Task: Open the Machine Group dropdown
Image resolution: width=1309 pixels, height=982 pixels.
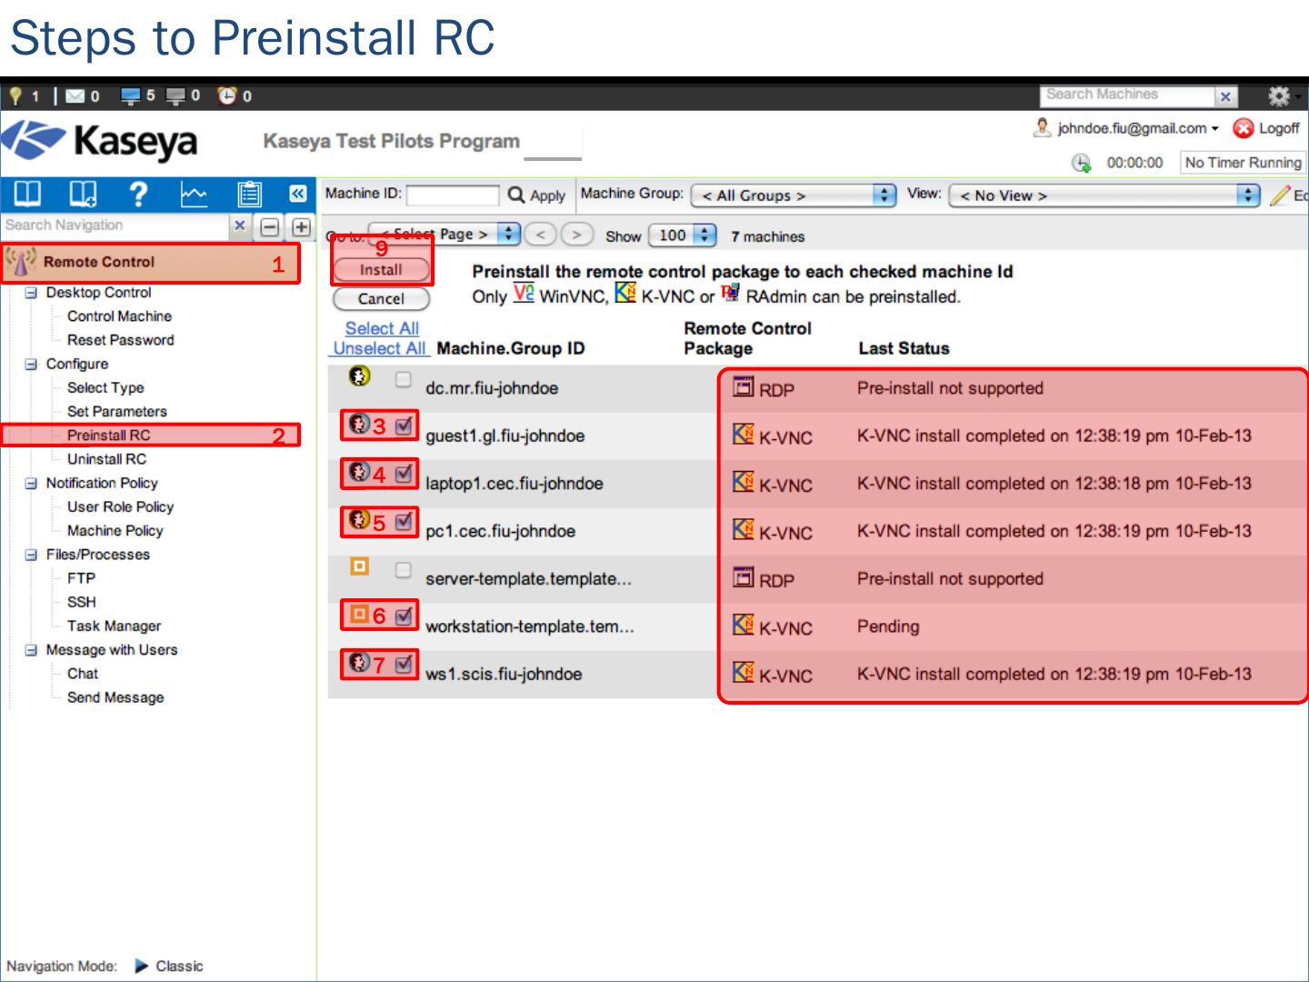Action: click(x=794, y=195)
